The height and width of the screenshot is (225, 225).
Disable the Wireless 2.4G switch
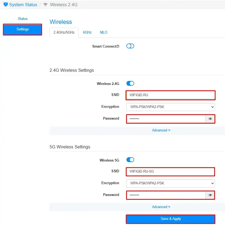[130, 84]
